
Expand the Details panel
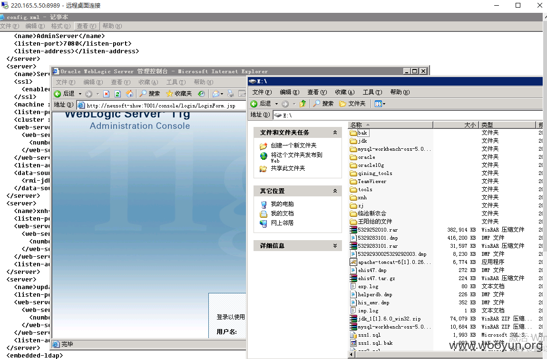(335, 246)
